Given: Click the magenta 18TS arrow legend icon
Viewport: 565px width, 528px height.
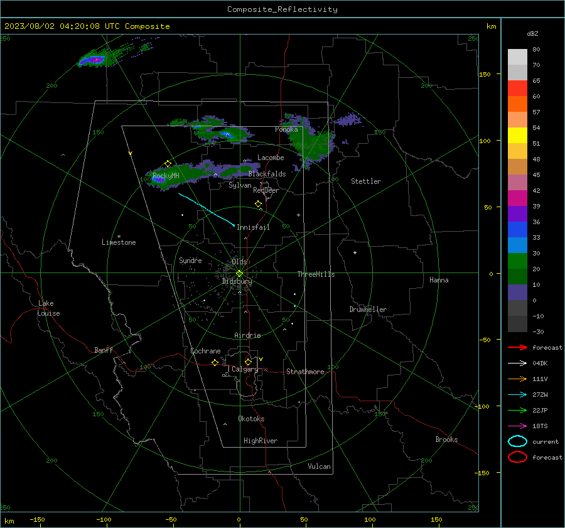Looking at the screenshot, I should point(517,426).
